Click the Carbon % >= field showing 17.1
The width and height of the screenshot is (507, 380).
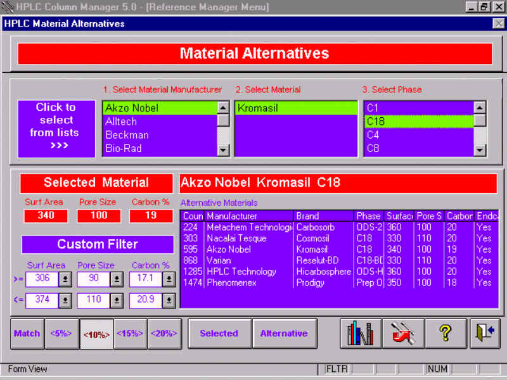[146, 279]
